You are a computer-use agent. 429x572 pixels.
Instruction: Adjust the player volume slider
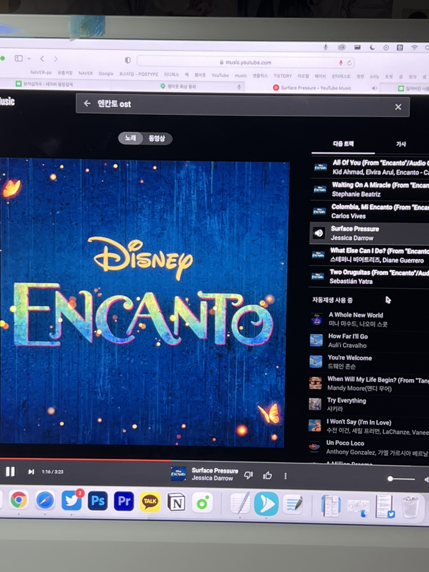(402, 479)
